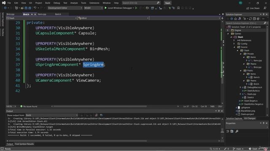Open the File menu

pyautogui.click(x=9, y=3)
